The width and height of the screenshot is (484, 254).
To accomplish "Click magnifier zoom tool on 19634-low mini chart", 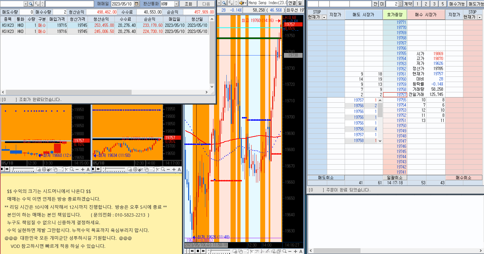I will tap(163, 169).
